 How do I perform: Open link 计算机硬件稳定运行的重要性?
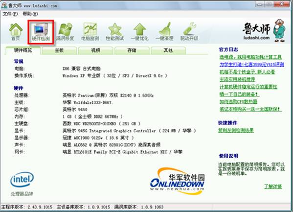coord(248,87)
